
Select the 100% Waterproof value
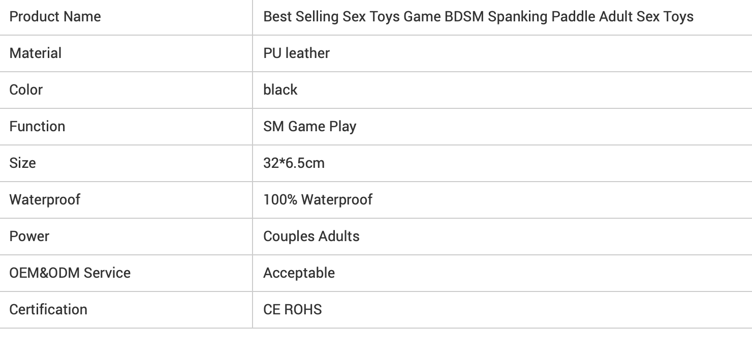[318, 199]
